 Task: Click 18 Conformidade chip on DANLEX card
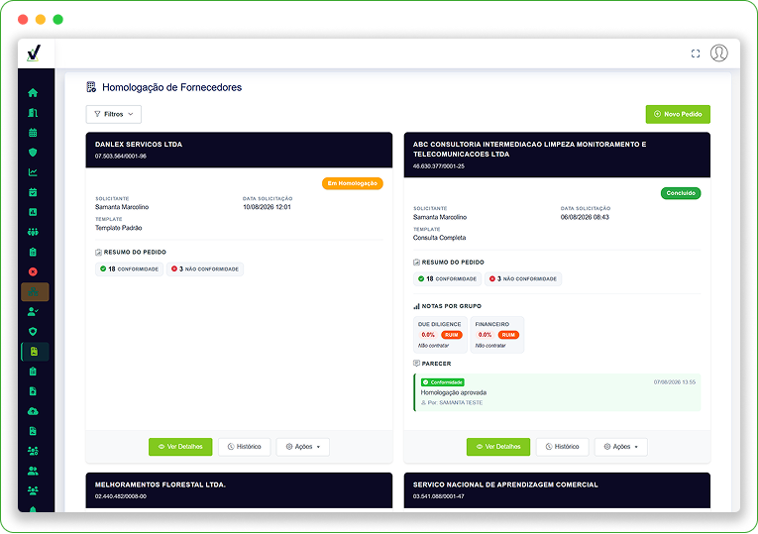(129, 269)
